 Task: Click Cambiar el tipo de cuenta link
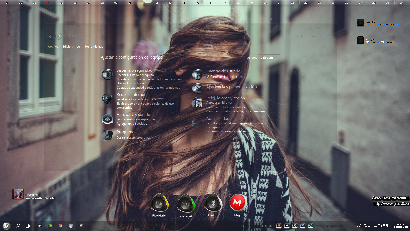point(228,77)
